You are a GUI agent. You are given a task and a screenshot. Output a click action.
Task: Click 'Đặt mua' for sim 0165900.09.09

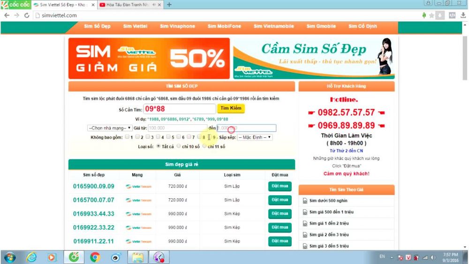tap(280, 186)
